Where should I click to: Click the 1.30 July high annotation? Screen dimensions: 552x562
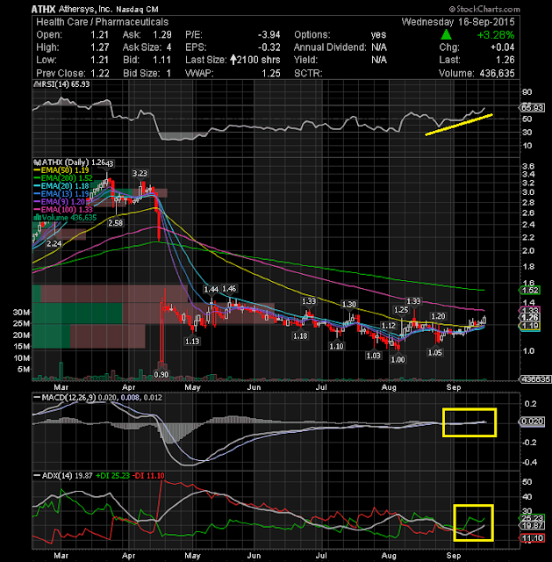click(349, 305)
